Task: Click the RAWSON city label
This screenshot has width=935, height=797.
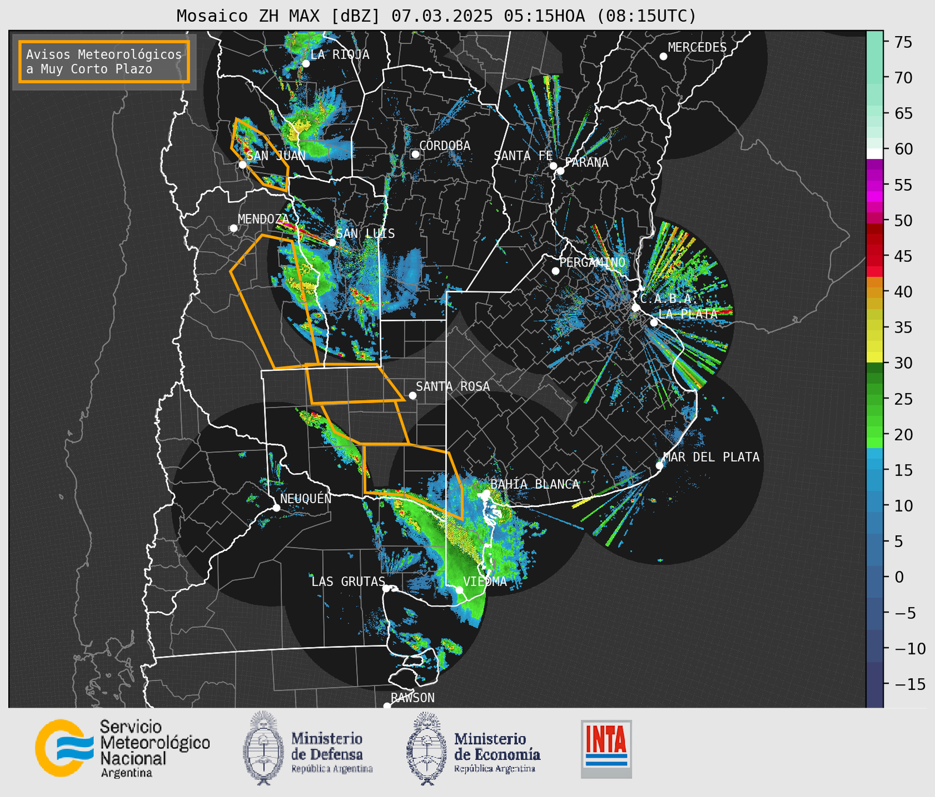Action: click(x=412, y=698)
